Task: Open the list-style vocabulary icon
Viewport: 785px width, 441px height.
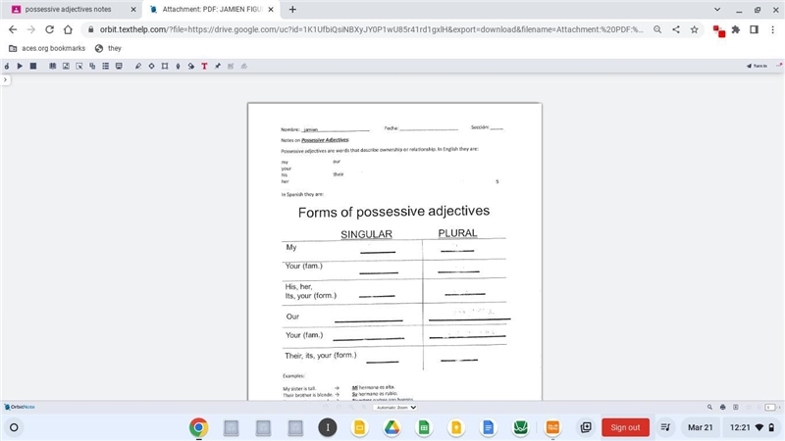Action: click(106, 66)
